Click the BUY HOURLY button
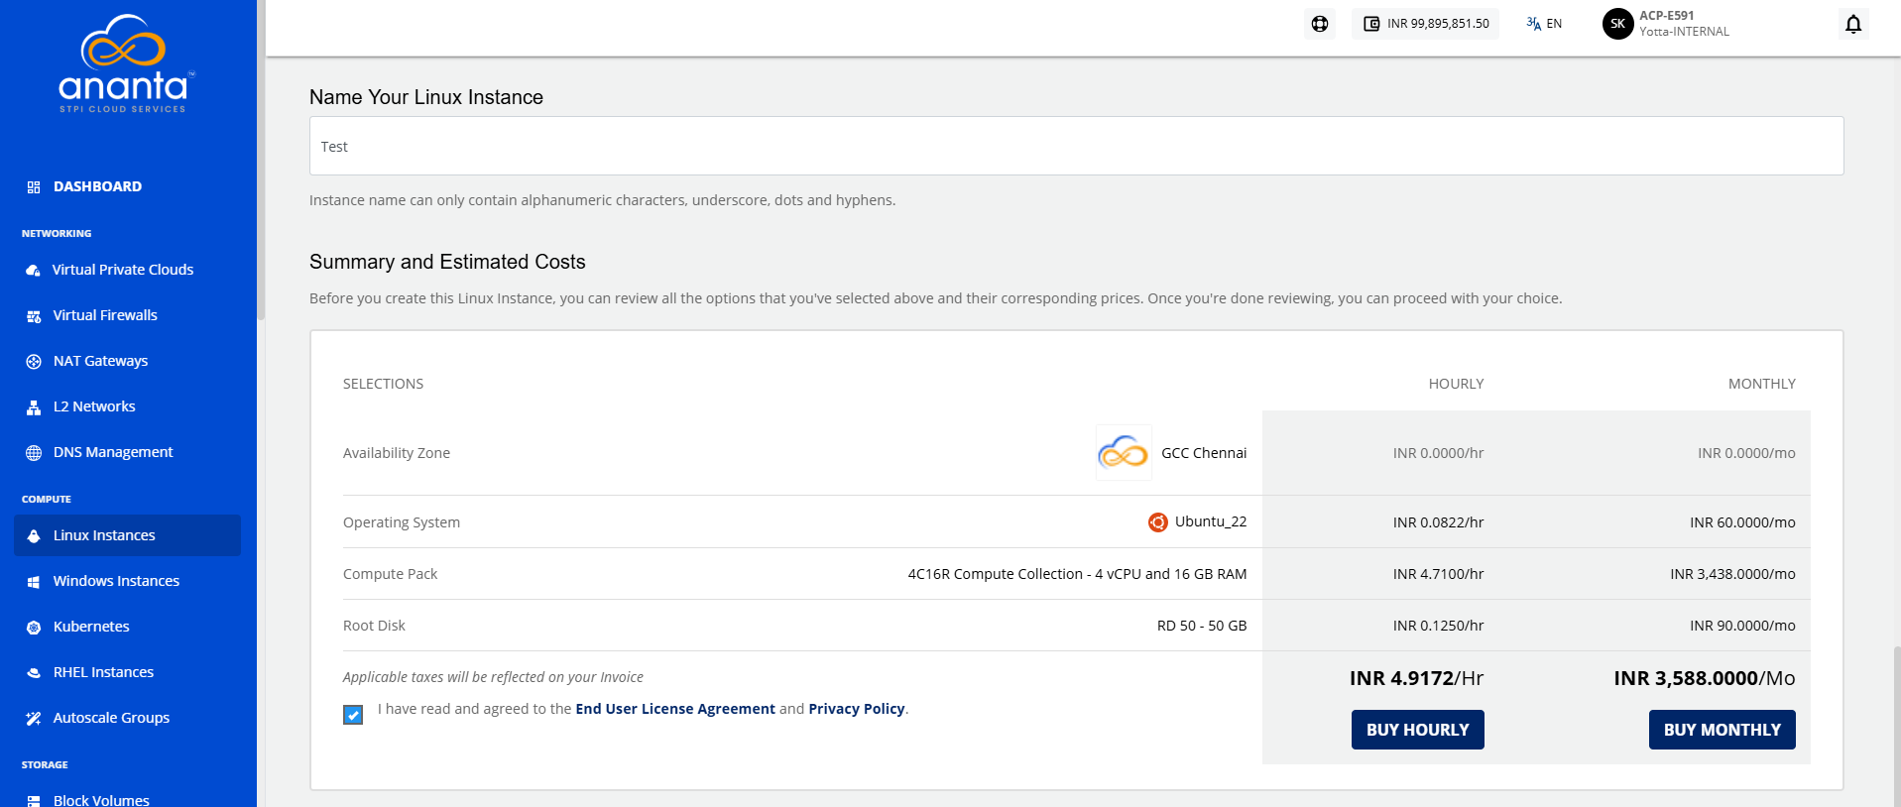 click(x=1417, y=730)
